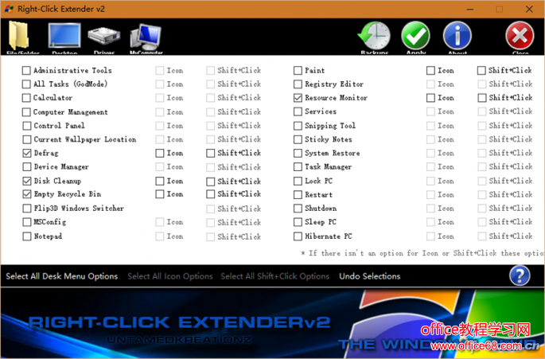Tick the Snipping Tool checkbox
Viewport: 545px width, 359px height.
click(x=298, y=126)
